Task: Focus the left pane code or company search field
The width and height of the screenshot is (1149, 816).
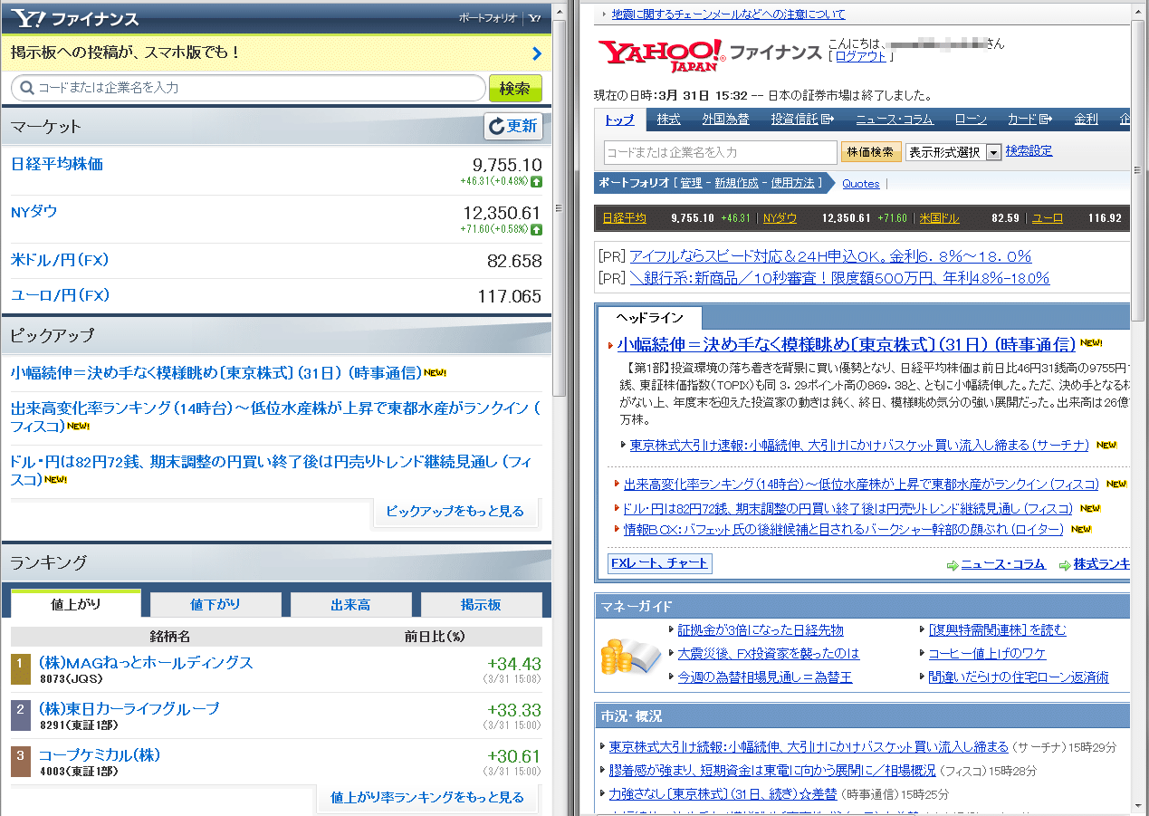Action: 248,88
